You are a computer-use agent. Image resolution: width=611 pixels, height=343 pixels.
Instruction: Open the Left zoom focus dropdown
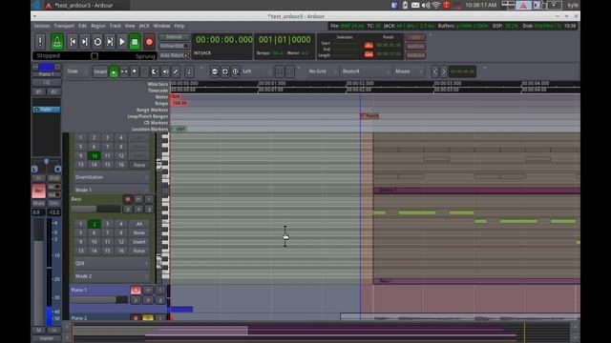[x=257, y=71]
